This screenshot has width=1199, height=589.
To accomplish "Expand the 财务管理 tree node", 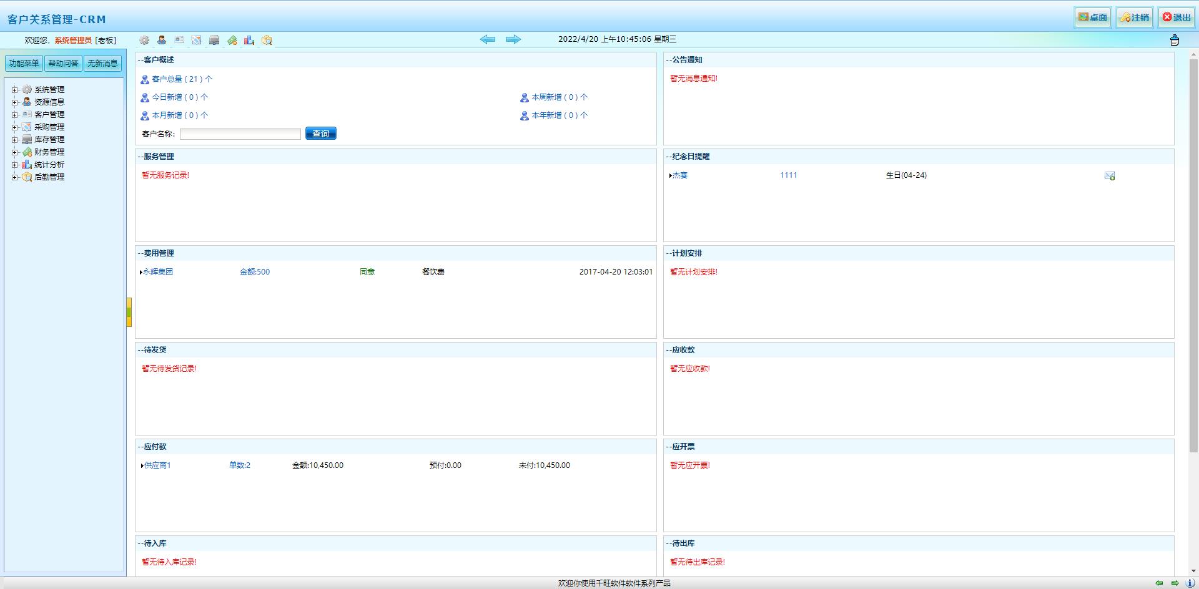I will tap(14, 152).
